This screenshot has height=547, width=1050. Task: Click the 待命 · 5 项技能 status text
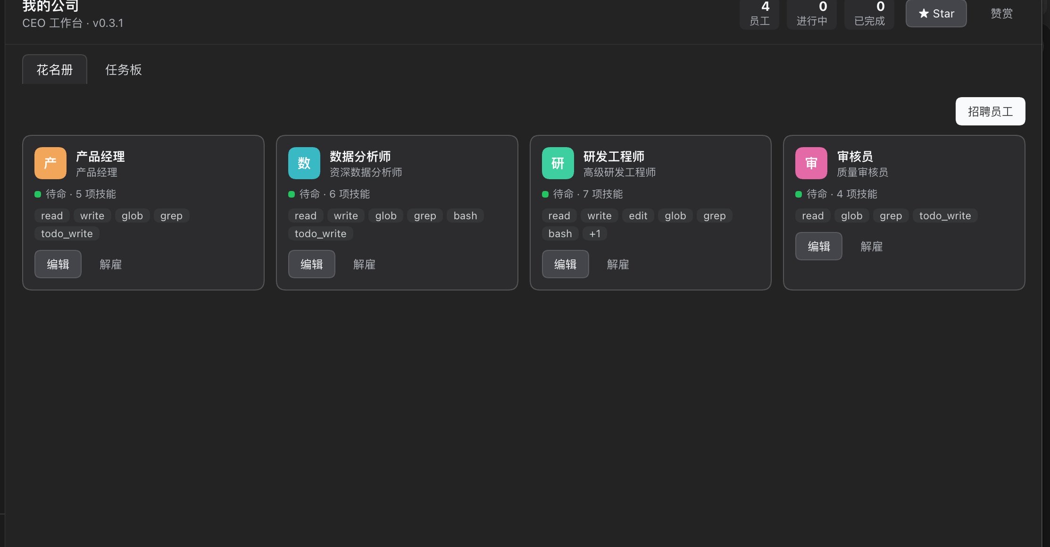pyautogui.click(x=81, y=194)
